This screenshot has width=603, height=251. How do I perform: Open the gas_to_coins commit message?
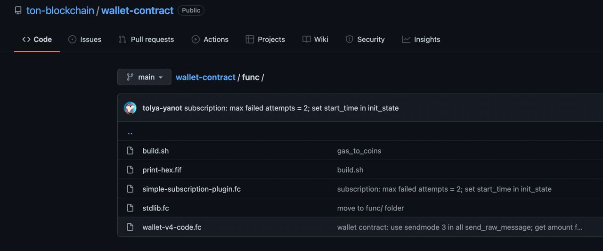coord(359,151)
